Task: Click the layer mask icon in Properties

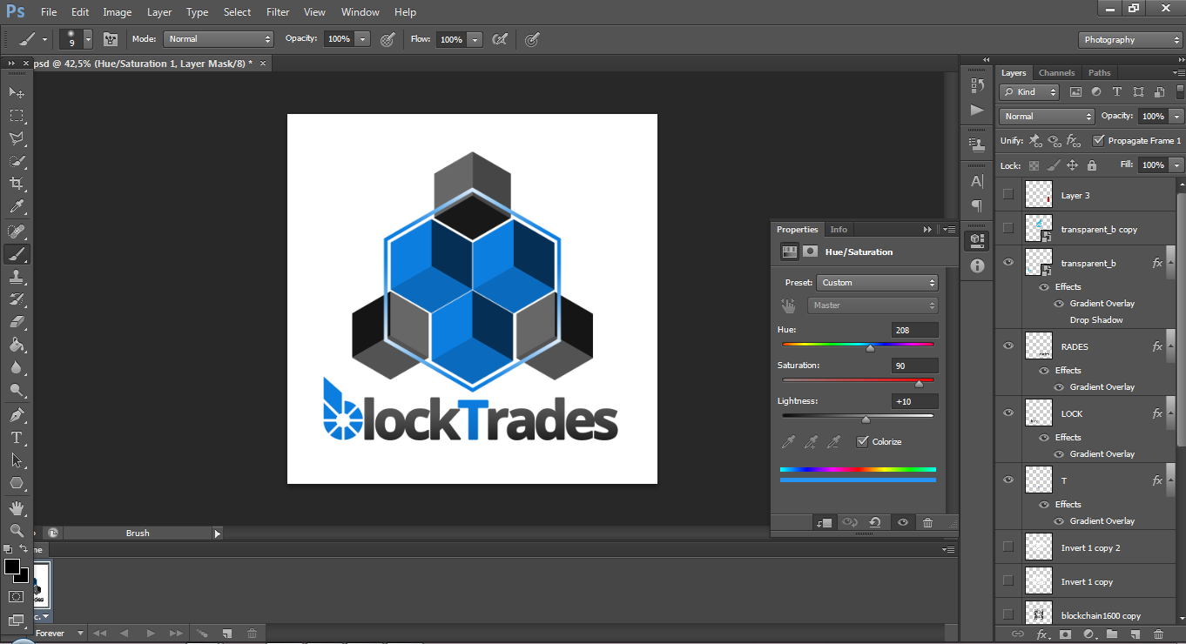Action: click(811, 252)
